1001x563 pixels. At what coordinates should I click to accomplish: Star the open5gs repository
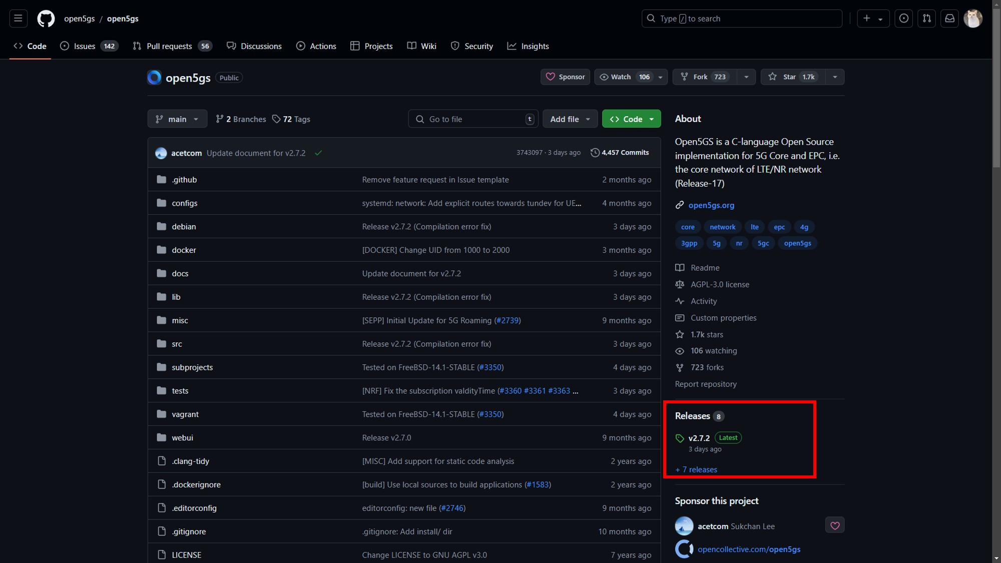(793, 77)
